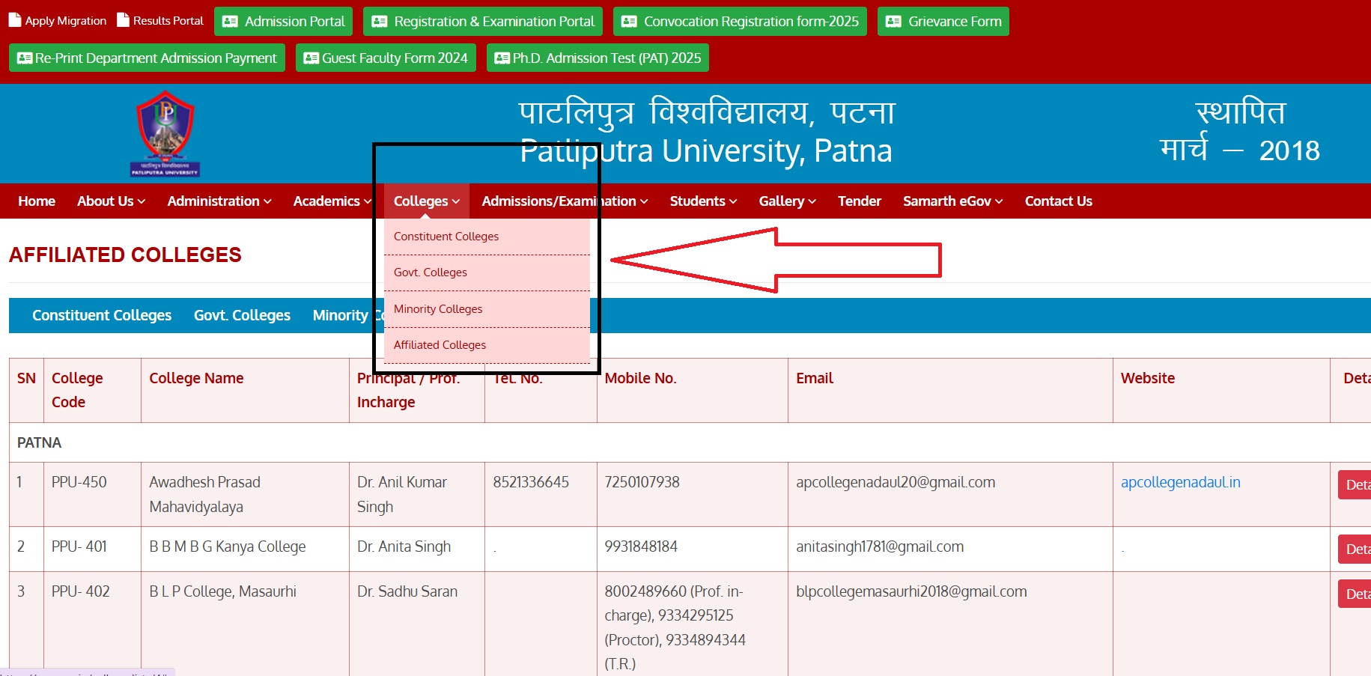Open the Admission Portal button
The height and width of the screenshot is (676, 1371).
click(284, 22)
